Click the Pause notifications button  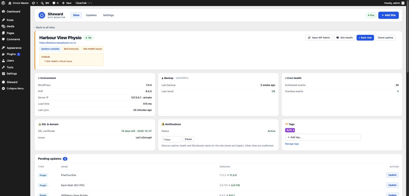click(x=188, y=139)
